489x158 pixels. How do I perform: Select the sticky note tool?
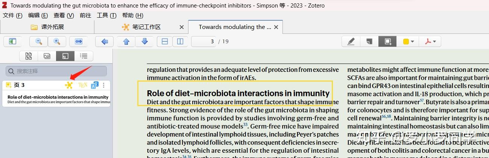[x=369, y=41]
